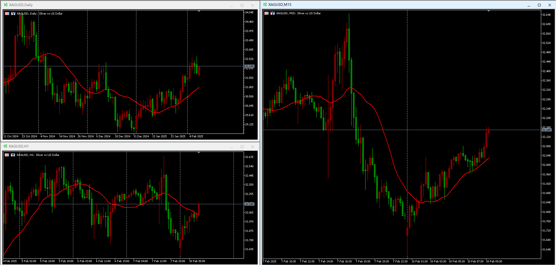
Task: Close the XAGUSD,Daily window
Action: click(252, 5)
